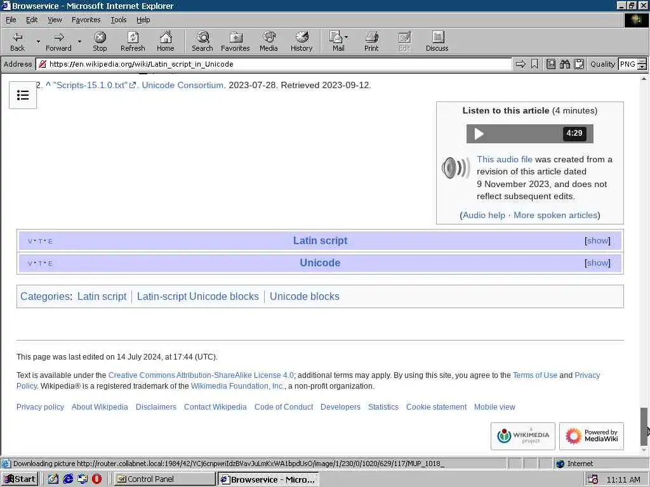Open the Audio help link
650x487 pixels.
click(484, 215)
